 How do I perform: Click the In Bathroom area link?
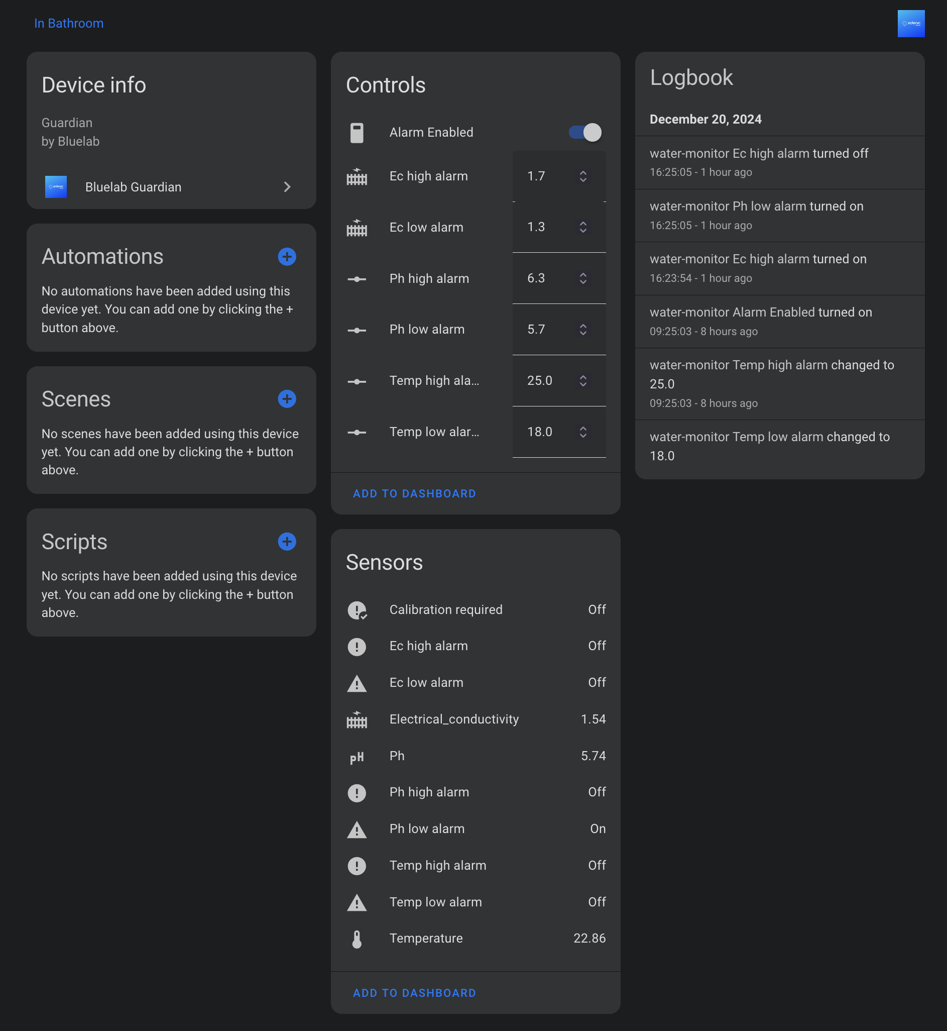click(69, 24)
